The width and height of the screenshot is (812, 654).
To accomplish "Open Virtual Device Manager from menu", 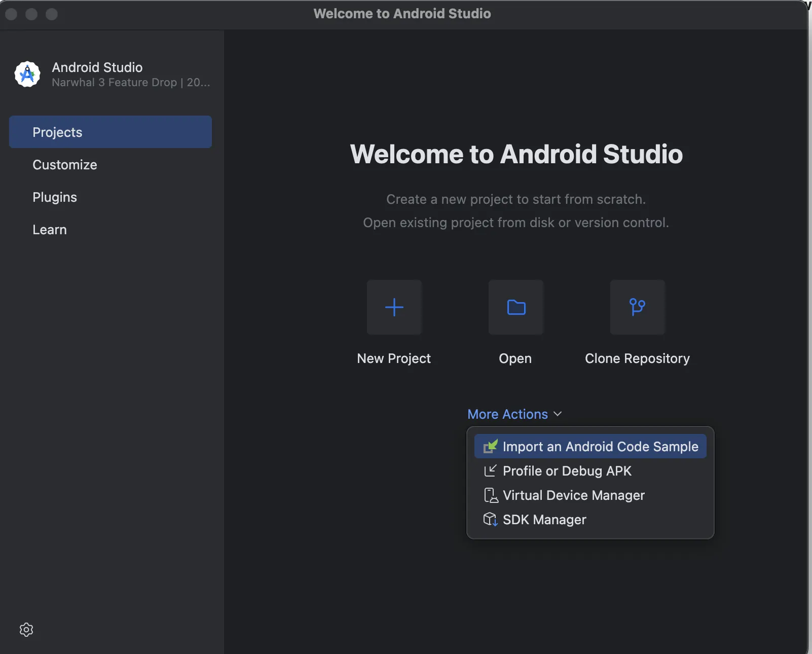I will [590, 495].
